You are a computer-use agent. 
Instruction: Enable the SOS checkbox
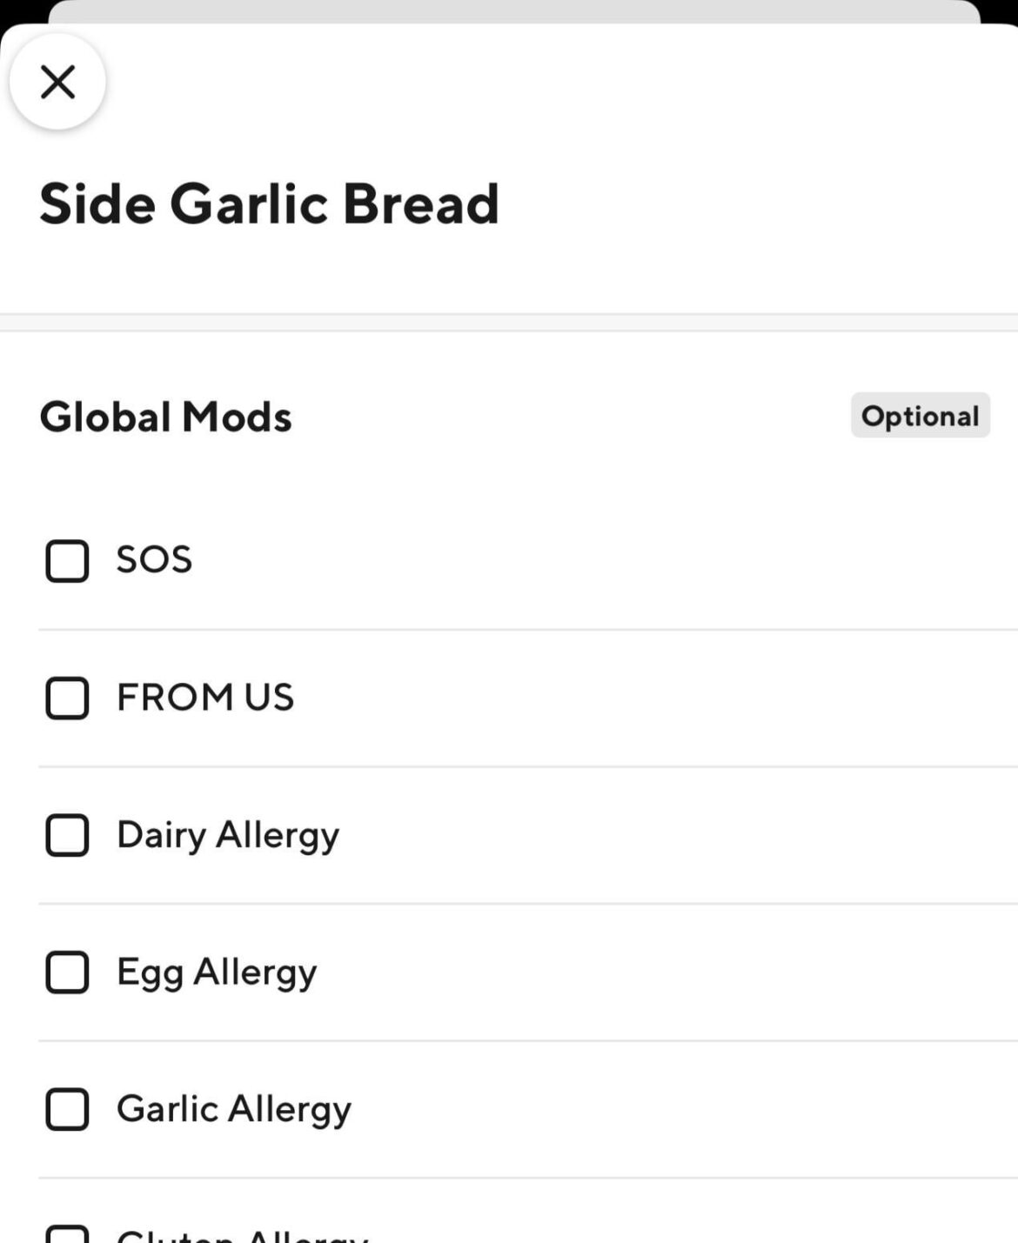pos(67,561)
